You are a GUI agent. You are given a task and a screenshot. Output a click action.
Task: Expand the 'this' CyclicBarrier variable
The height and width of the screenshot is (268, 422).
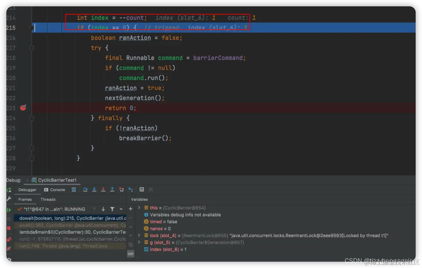139,208
